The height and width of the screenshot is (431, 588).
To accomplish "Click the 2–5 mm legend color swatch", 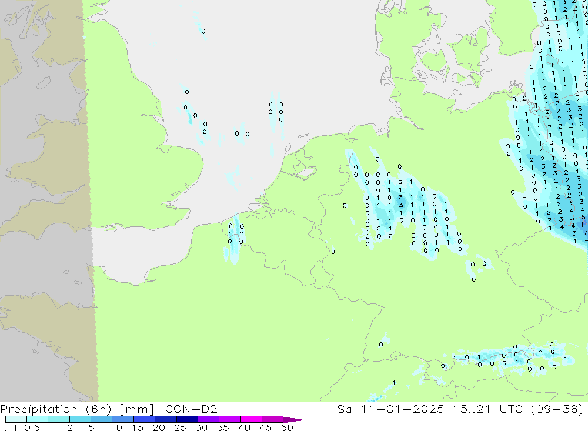I will point(80,419).
